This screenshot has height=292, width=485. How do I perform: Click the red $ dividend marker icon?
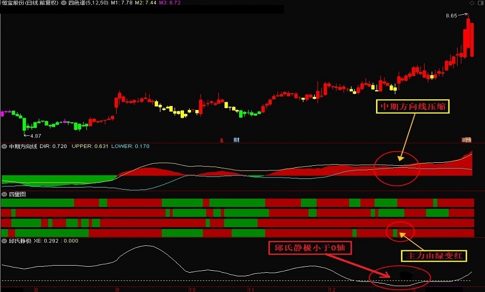221,140
